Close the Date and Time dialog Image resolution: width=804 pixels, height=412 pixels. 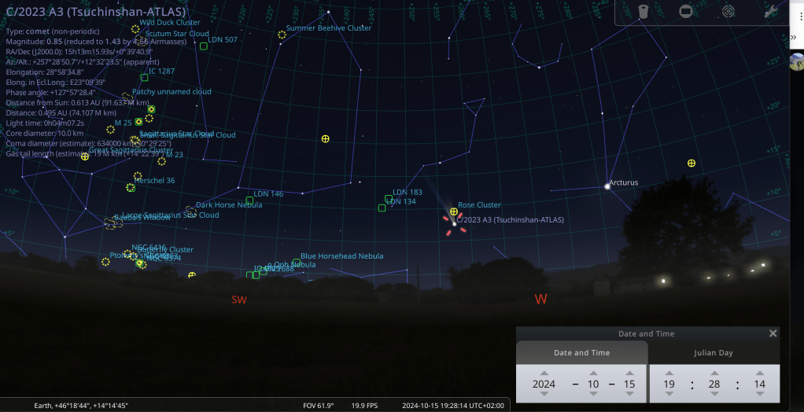773,333
